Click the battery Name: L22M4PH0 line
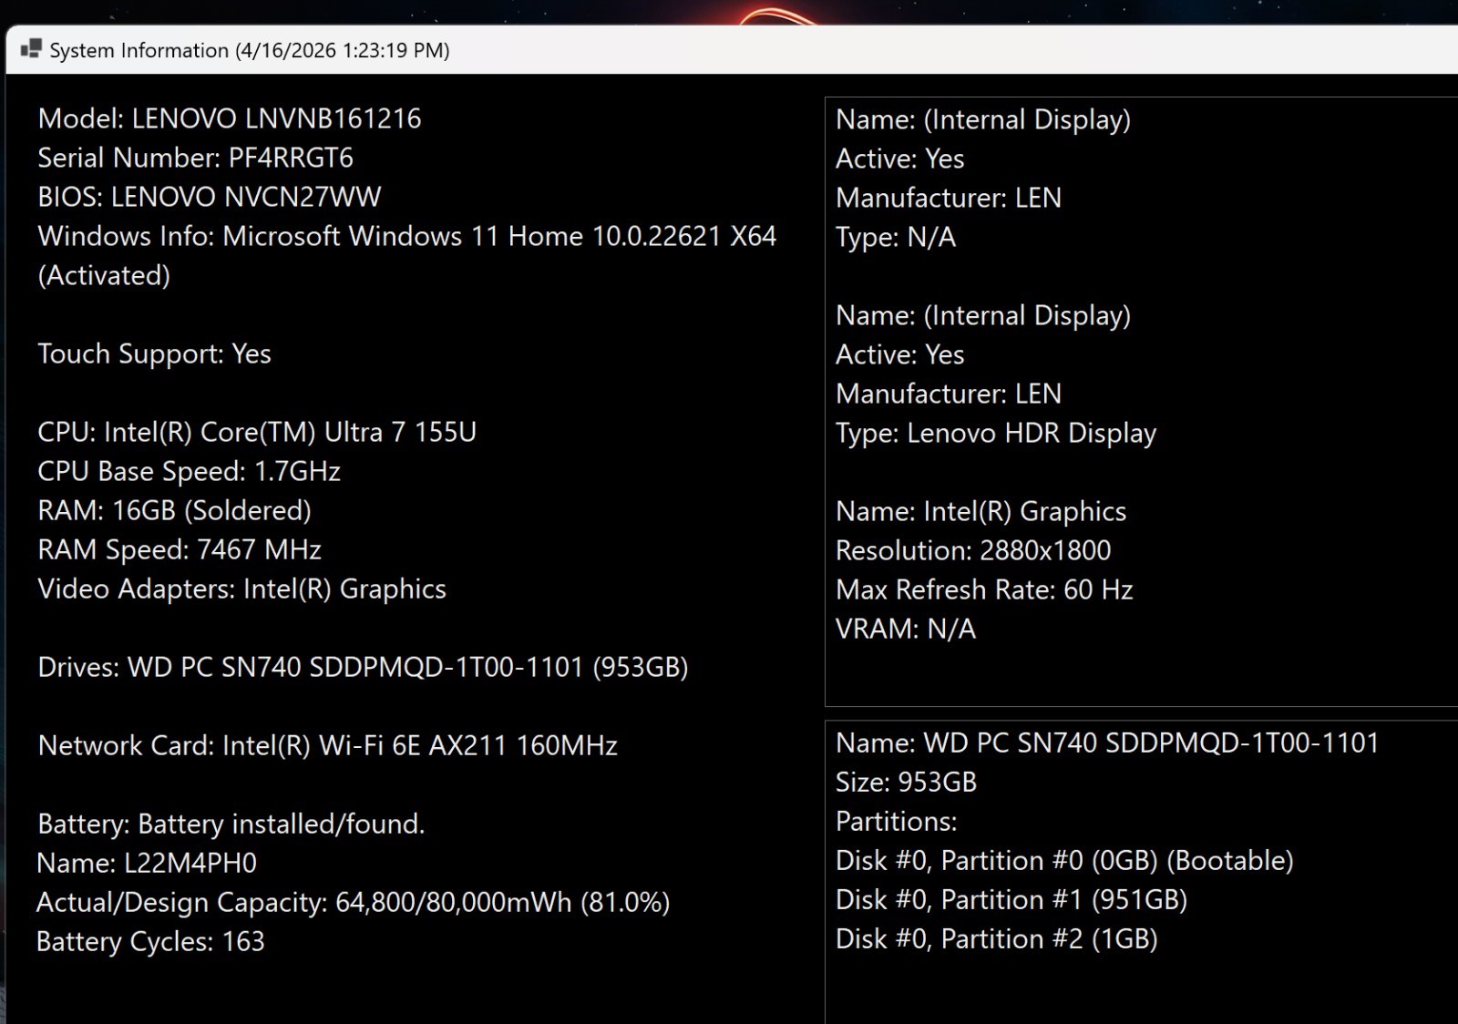Screen dimensions: 1458x1024 point(147,863)
